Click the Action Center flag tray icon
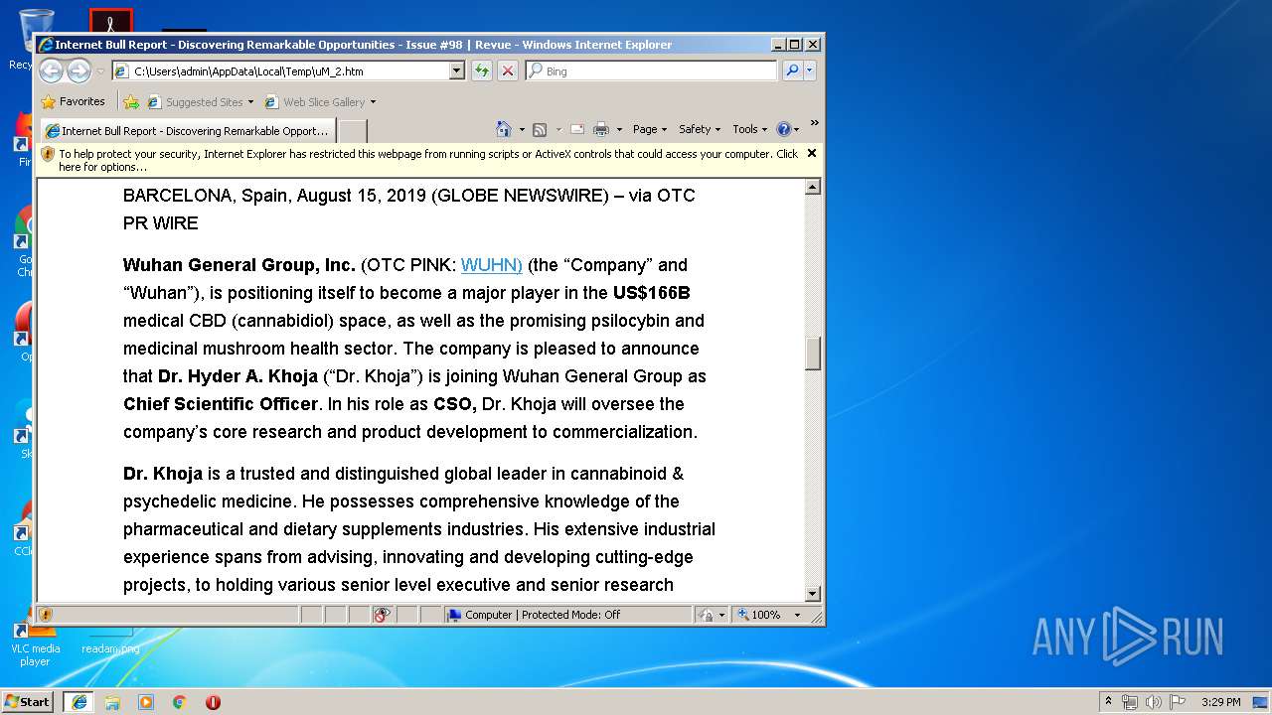1272x715 pixels. 1178,701
